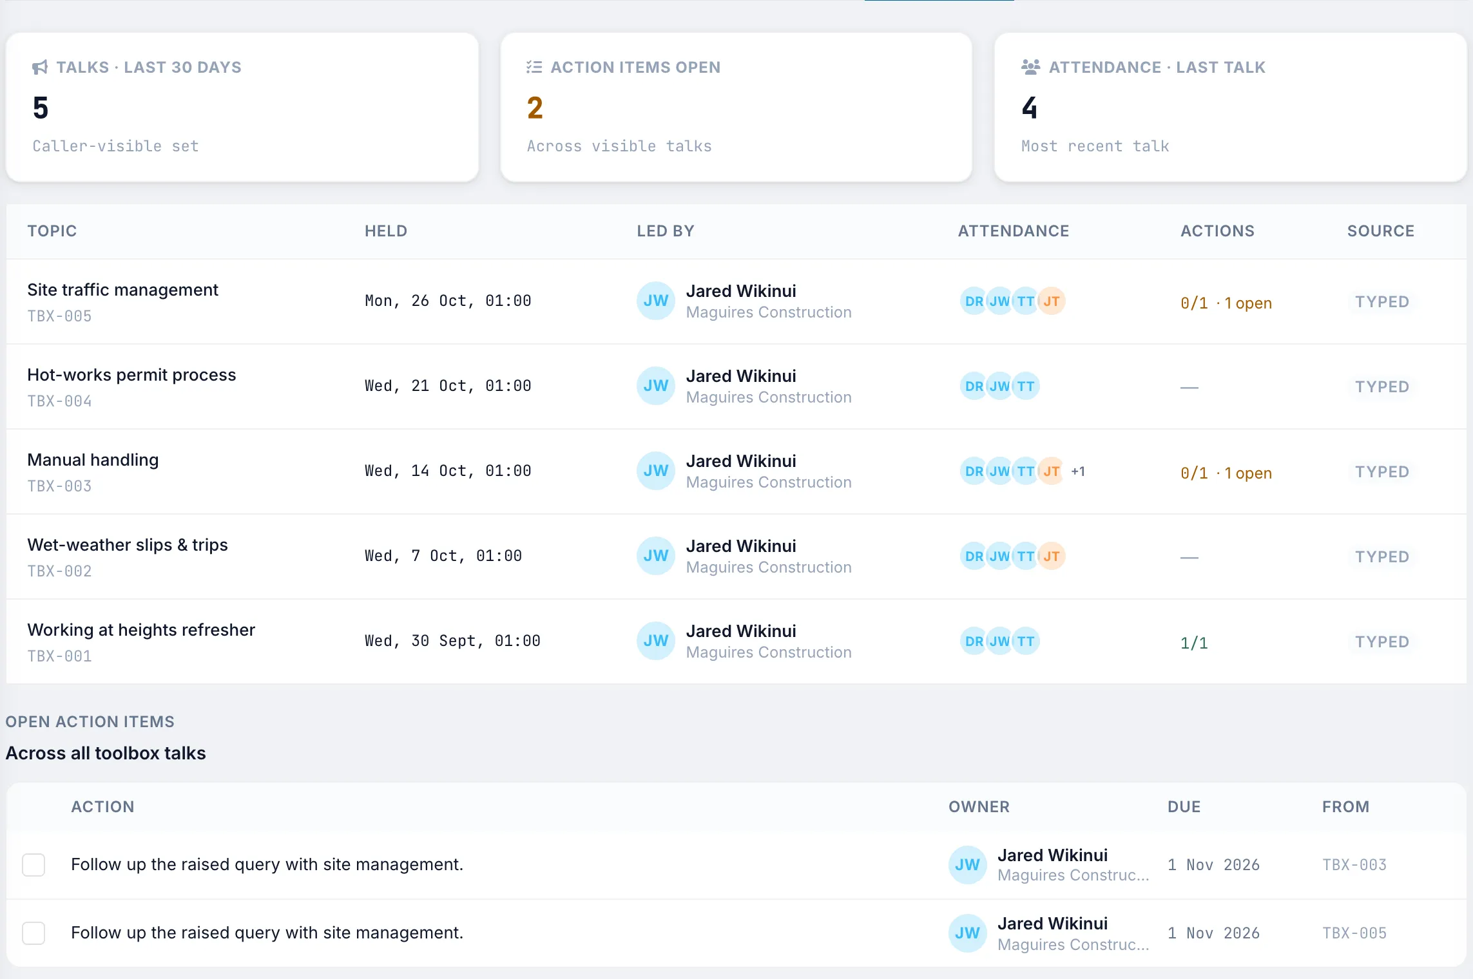Click the Wed, 30 Sept, 01:00 held date
1473x979 pixels.
pyautogui.click(x=452, y=641)
